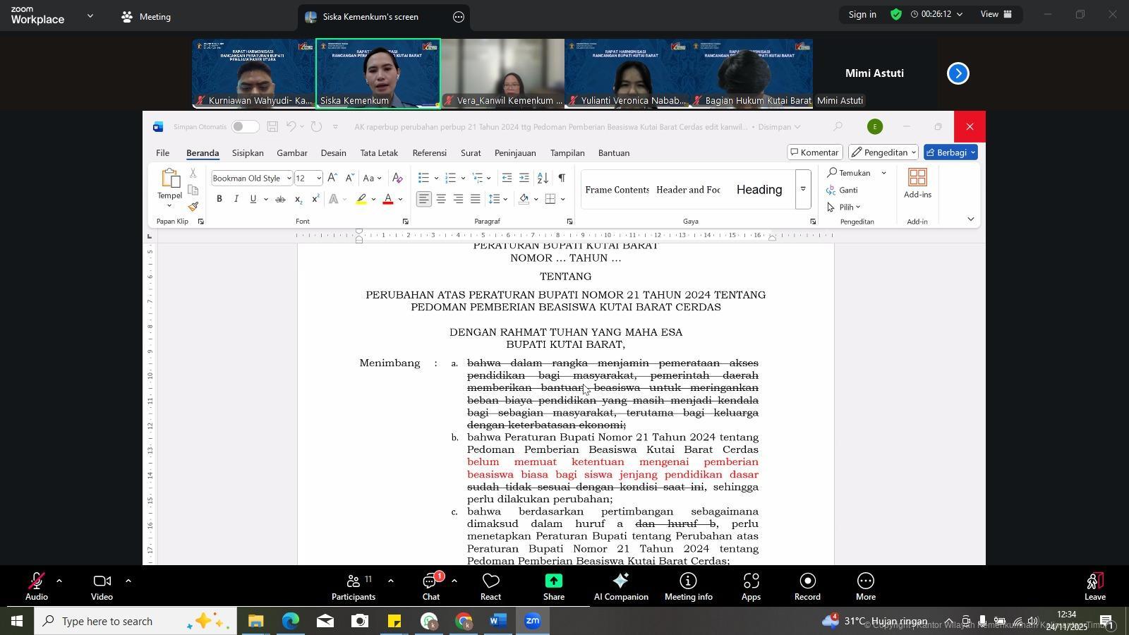Open the Bookman Old Style font dropdown

click(289, 179)
